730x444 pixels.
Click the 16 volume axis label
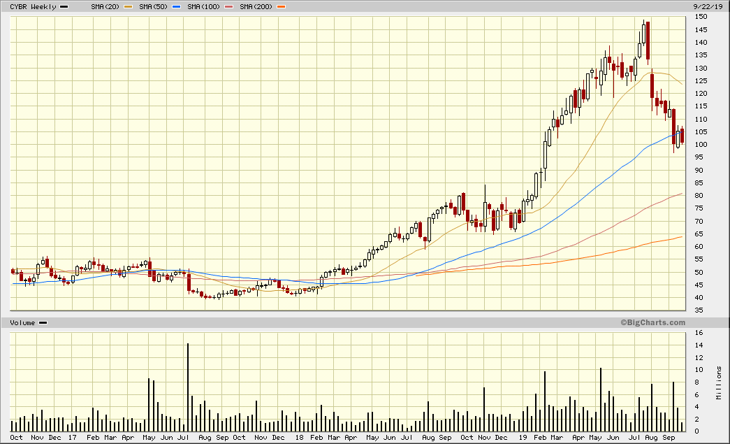point(699,333)
